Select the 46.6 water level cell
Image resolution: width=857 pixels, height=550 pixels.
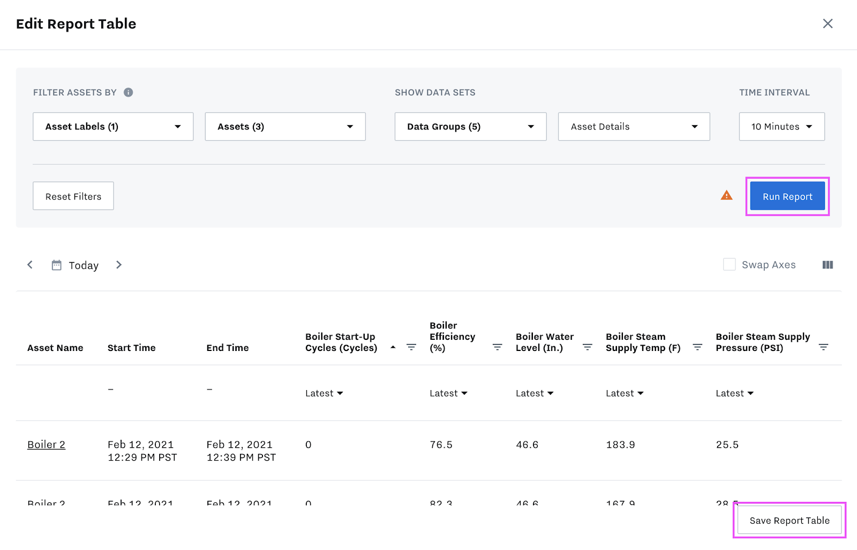point(528,445)
